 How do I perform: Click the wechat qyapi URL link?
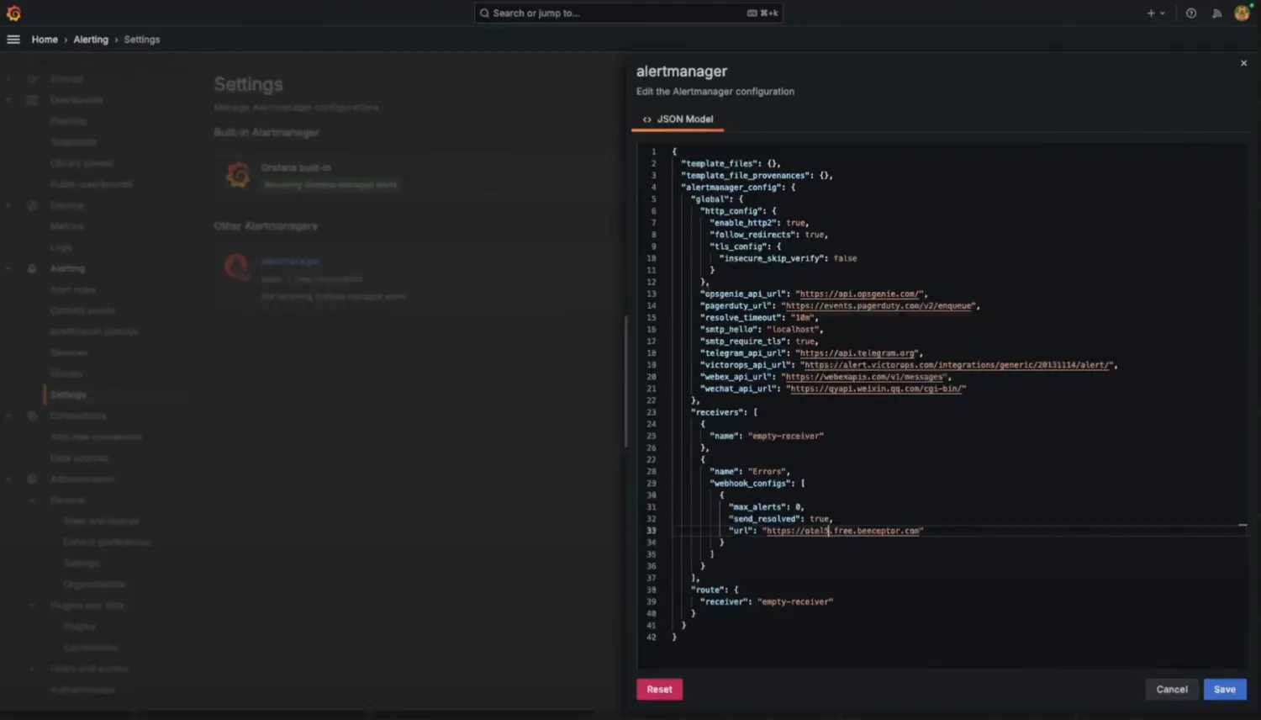tap(875, 389)
